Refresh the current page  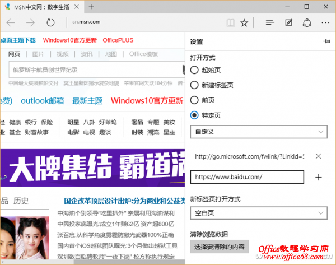[50, 22]
